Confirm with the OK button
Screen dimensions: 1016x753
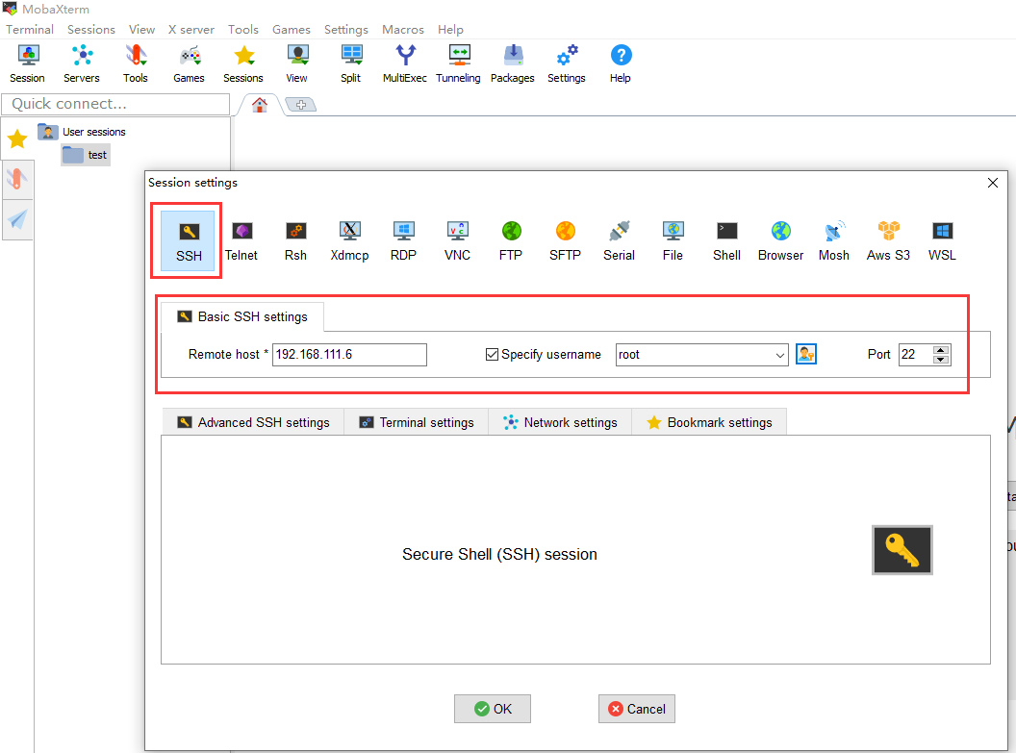pyautogui.click(x=493, y=709)
